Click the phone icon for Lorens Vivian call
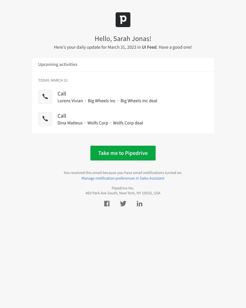Screen dimensions: 246x308 (45, 97)
